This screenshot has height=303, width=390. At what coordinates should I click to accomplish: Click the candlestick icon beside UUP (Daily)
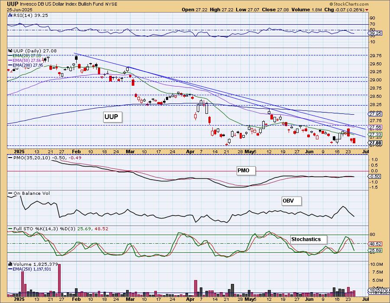[10, 51]
